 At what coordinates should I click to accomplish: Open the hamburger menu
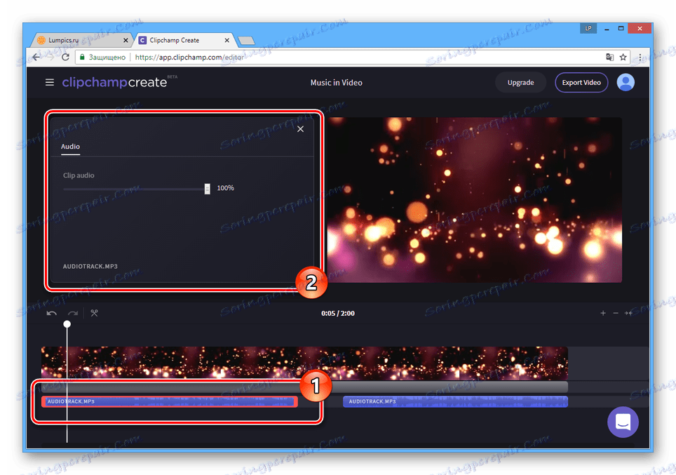[50, 82]
